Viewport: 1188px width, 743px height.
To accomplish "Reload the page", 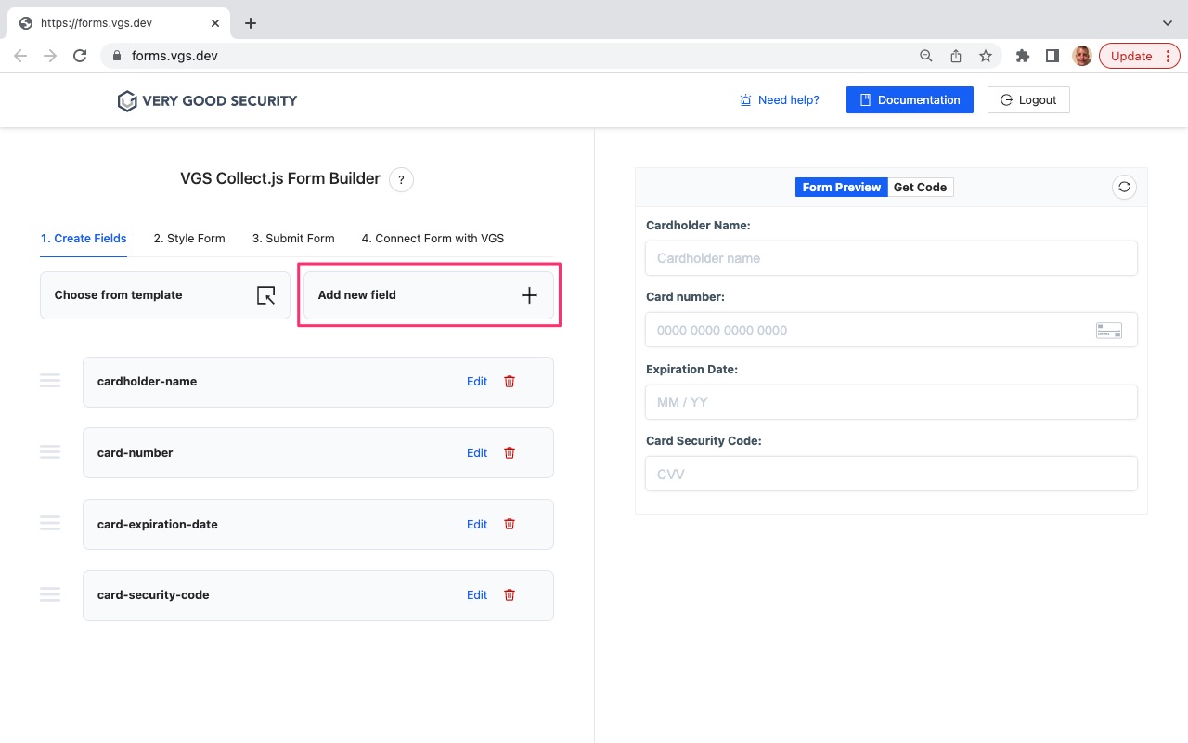I will pos(80,56).
